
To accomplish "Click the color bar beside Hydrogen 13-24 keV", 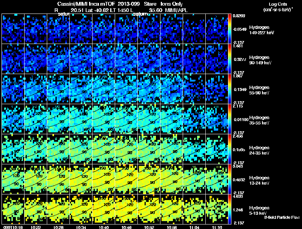I will click(x=230, y=179).
